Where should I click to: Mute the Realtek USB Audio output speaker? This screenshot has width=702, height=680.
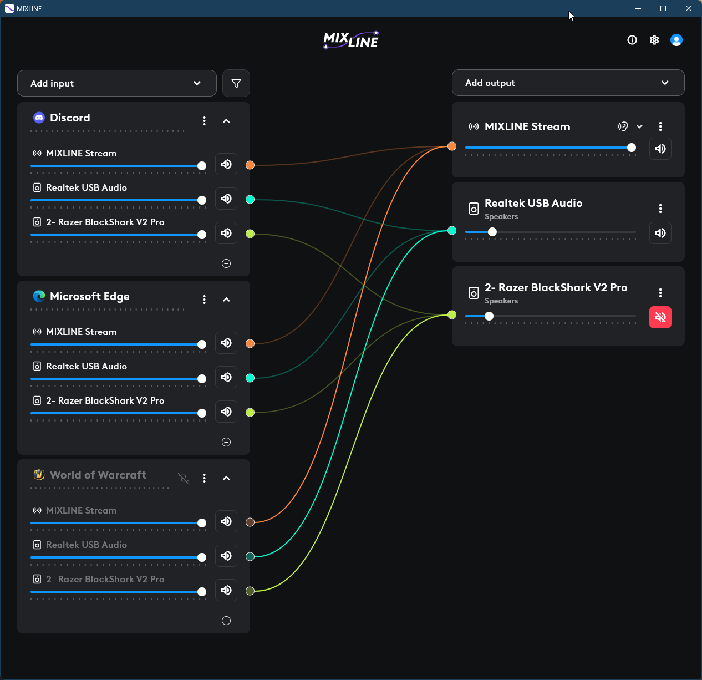click(x=660, y=233)
